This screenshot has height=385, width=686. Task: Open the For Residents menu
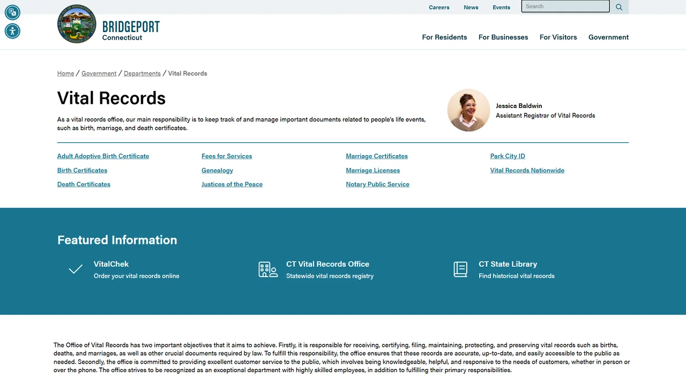[444, 37]
